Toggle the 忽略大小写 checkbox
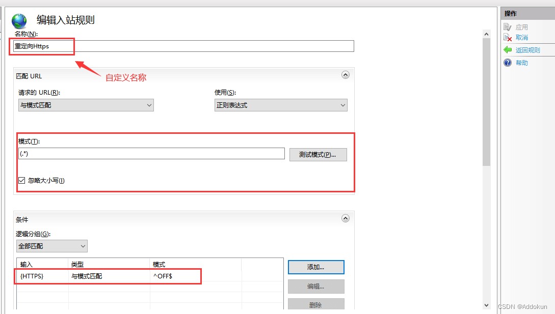The image size is (555, 314). tap(22, 180)
